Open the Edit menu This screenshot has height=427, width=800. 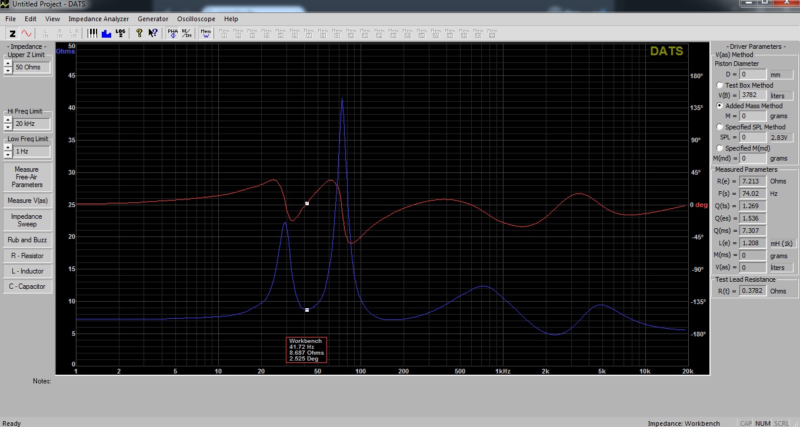coord(31,19)
